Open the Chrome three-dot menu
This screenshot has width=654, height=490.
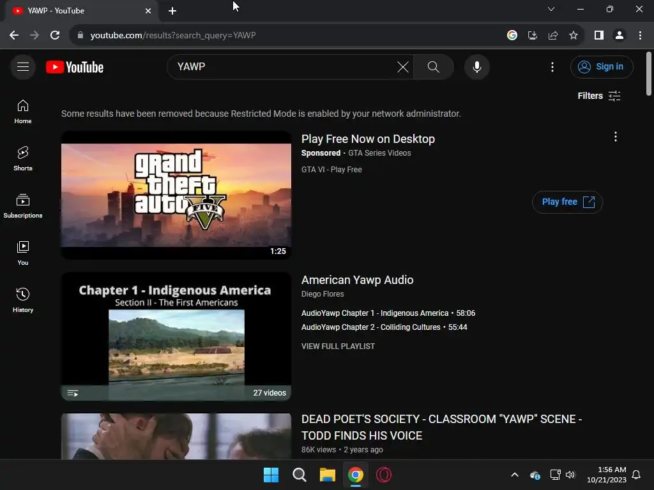coord(640,35)
